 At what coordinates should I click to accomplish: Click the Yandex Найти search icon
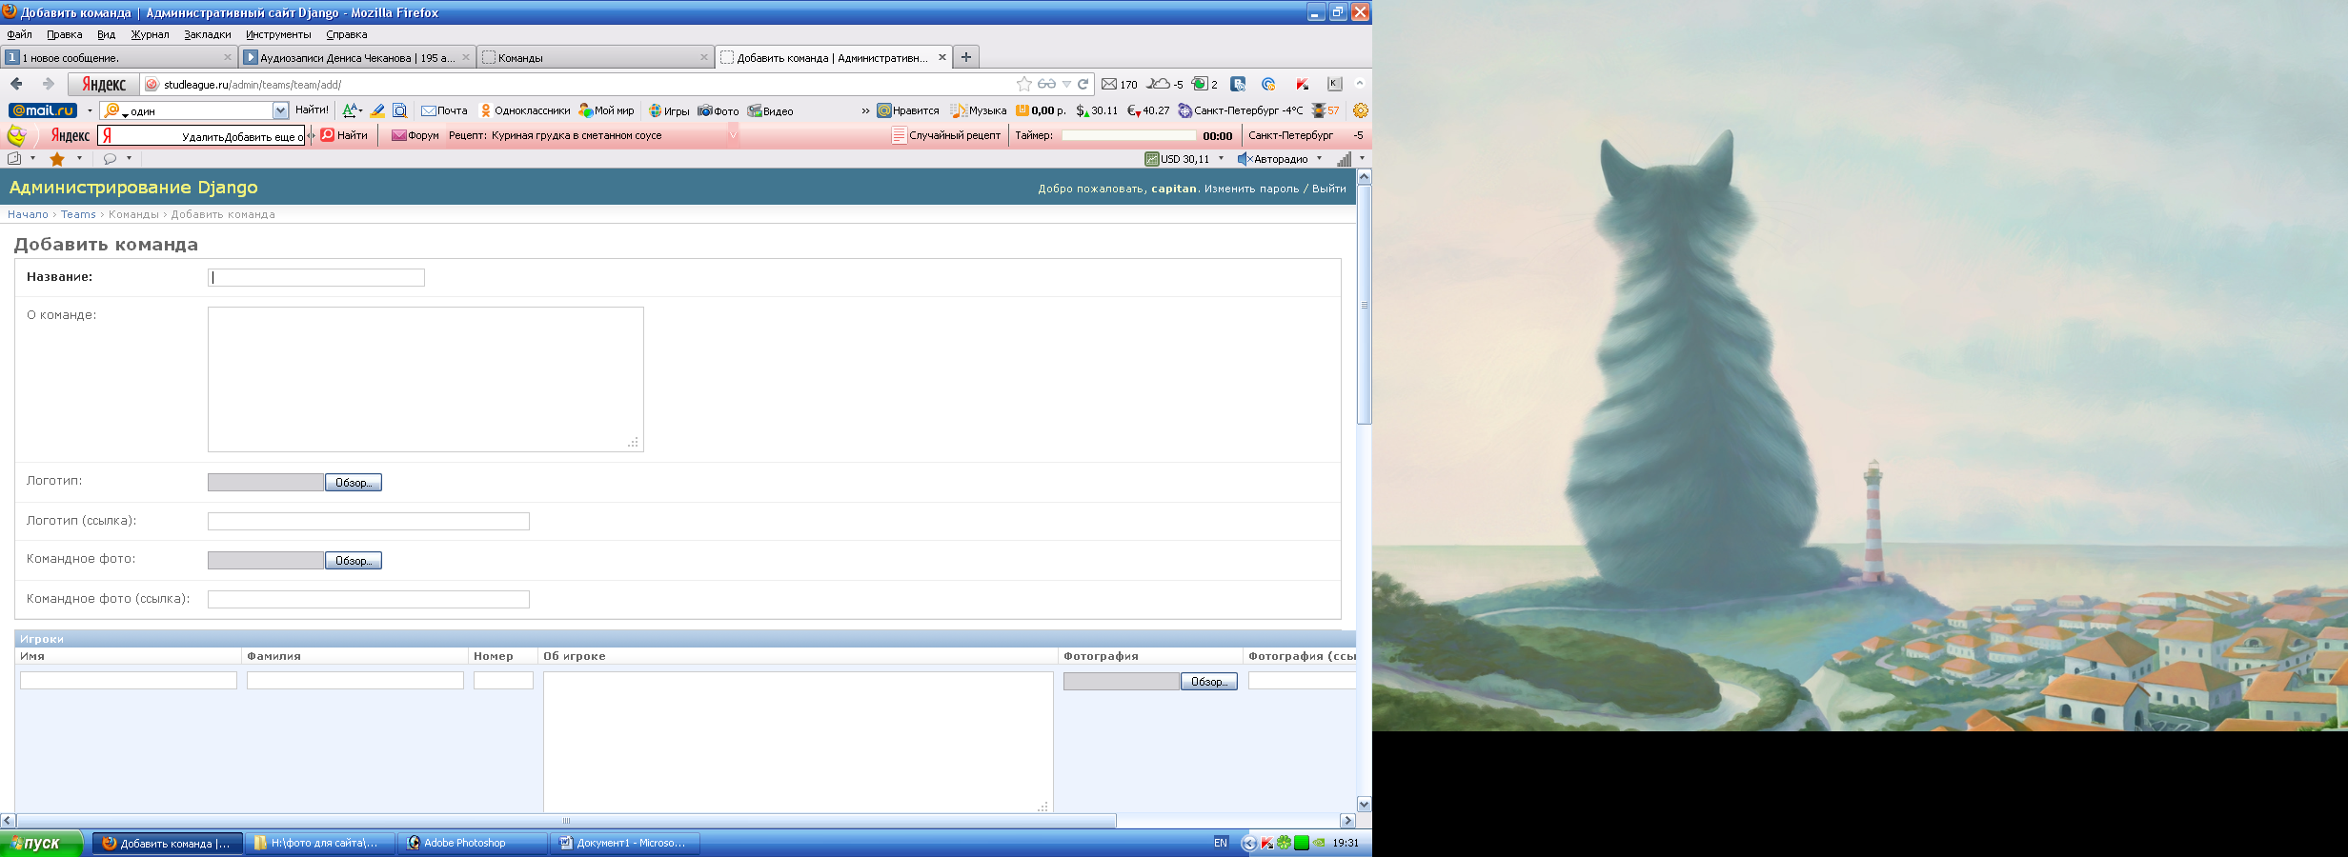click(x=328, y=135)
